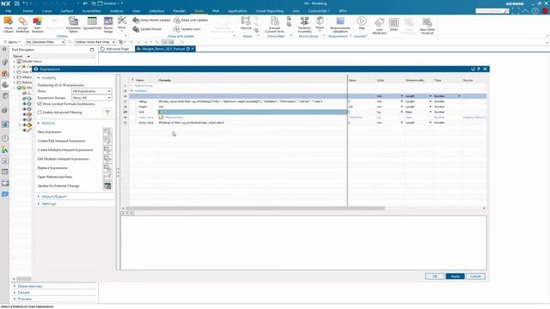Collapse the Actions section
The width and height of the screenshot is (550, 309).
[48, 123]
